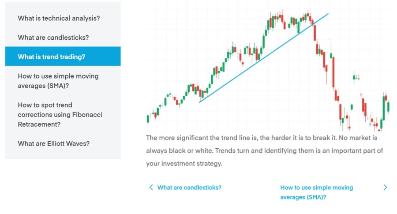Click the lower starting point of the blue trend line

[x=200, y=102]
